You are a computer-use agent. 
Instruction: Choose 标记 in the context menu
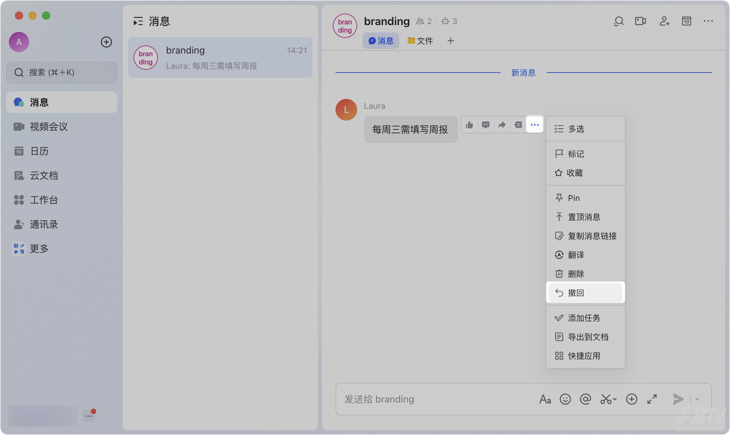pyautogui.click(x=586, y=154)
